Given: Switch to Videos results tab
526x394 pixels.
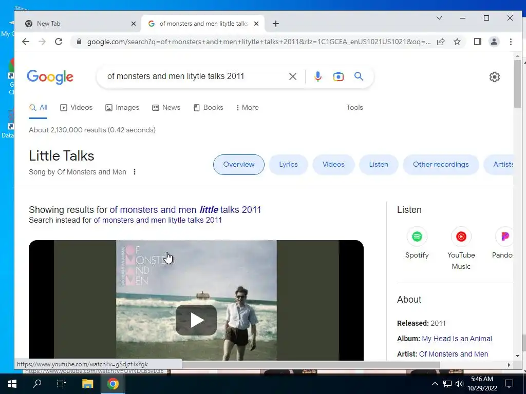Looking at the screenshot, I should tap(76, 108).
